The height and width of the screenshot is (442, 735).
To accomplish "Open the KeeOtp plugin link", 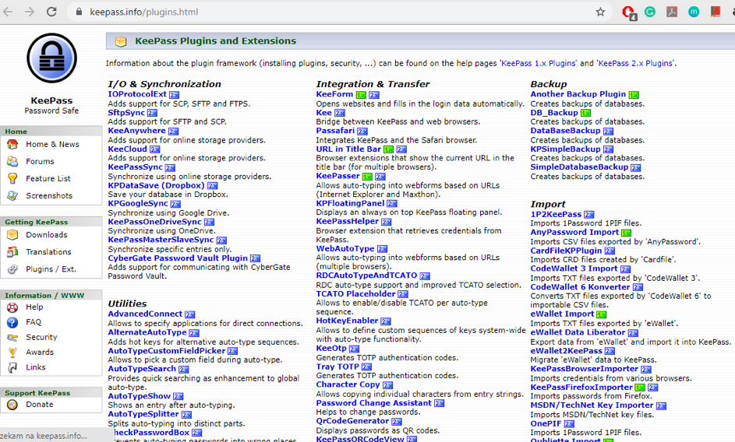I will coord(331,348).
